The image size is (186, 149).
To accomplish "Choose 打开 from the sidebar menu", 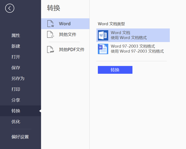I will 16,57.
